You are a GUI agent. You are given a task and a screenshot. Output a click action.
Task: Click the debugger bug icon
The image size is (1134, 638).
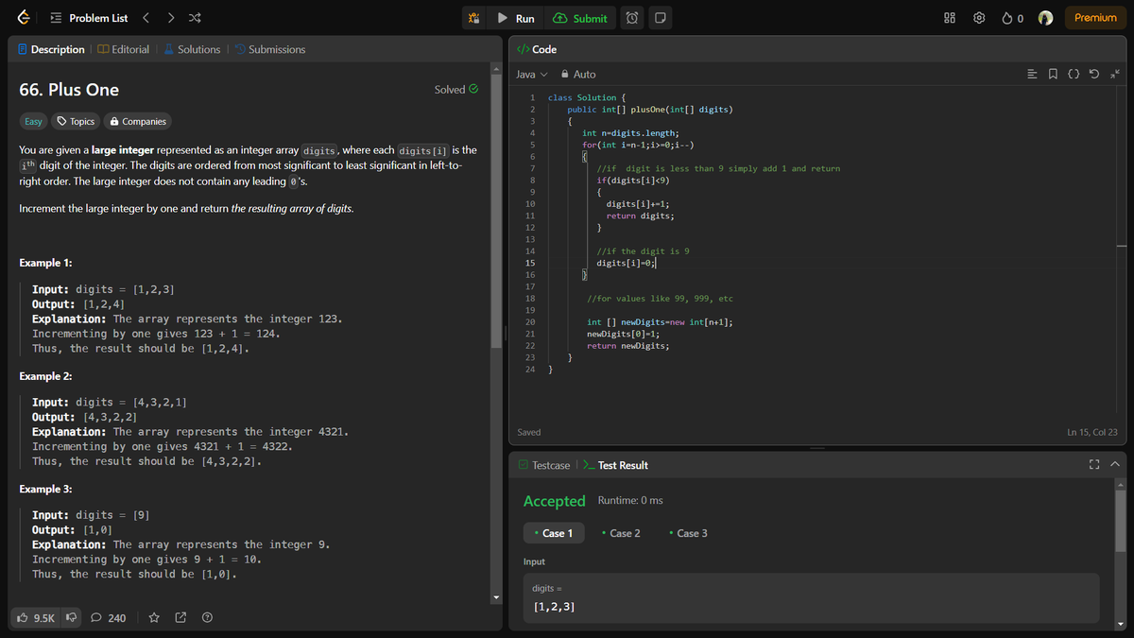tap(475, 18)
